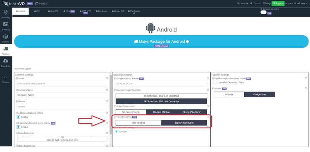The image size is (310, 152).
Task: Switch to the iOS tab
Action: (37, 11)
